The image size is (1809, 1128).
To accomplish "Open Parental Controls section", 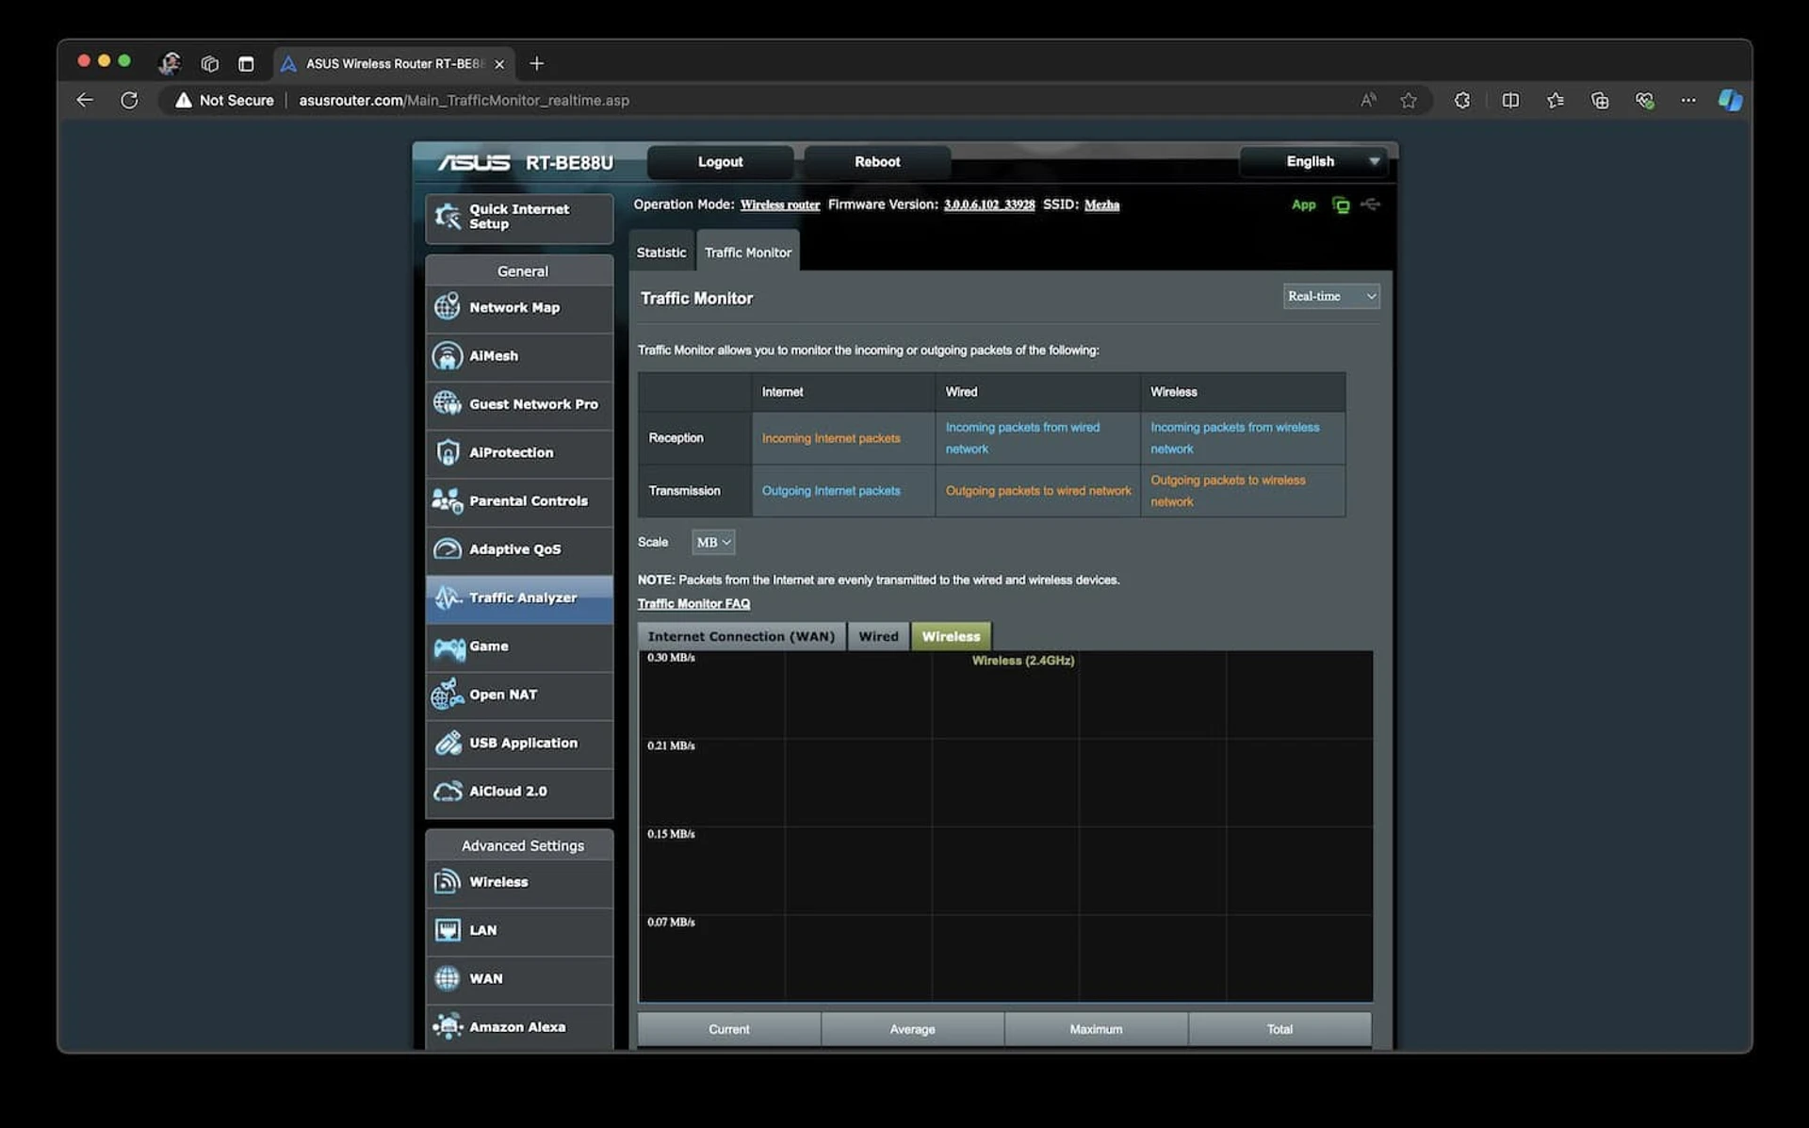I will click(519, 501).
